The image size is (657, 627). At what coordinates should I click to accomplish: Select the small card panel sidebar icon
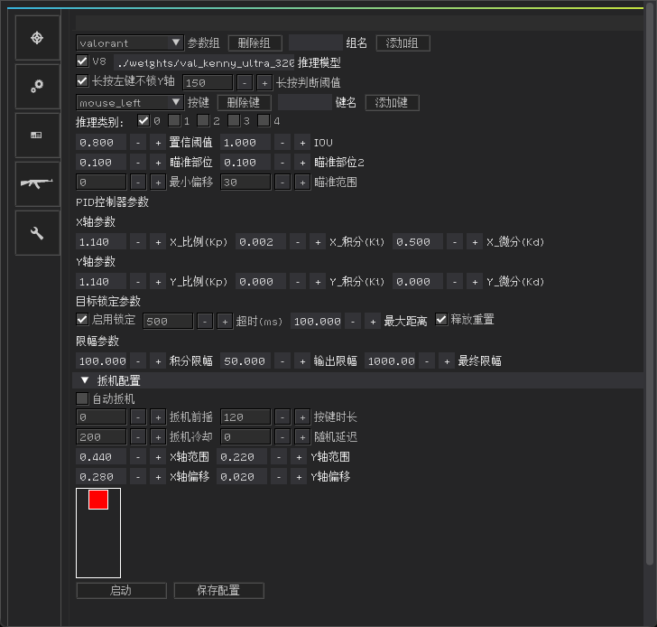tap(37, 135)
